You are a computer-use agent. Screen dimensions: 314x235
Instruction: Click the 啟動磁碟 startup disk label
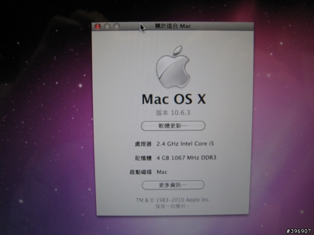[x=141, y=172]
